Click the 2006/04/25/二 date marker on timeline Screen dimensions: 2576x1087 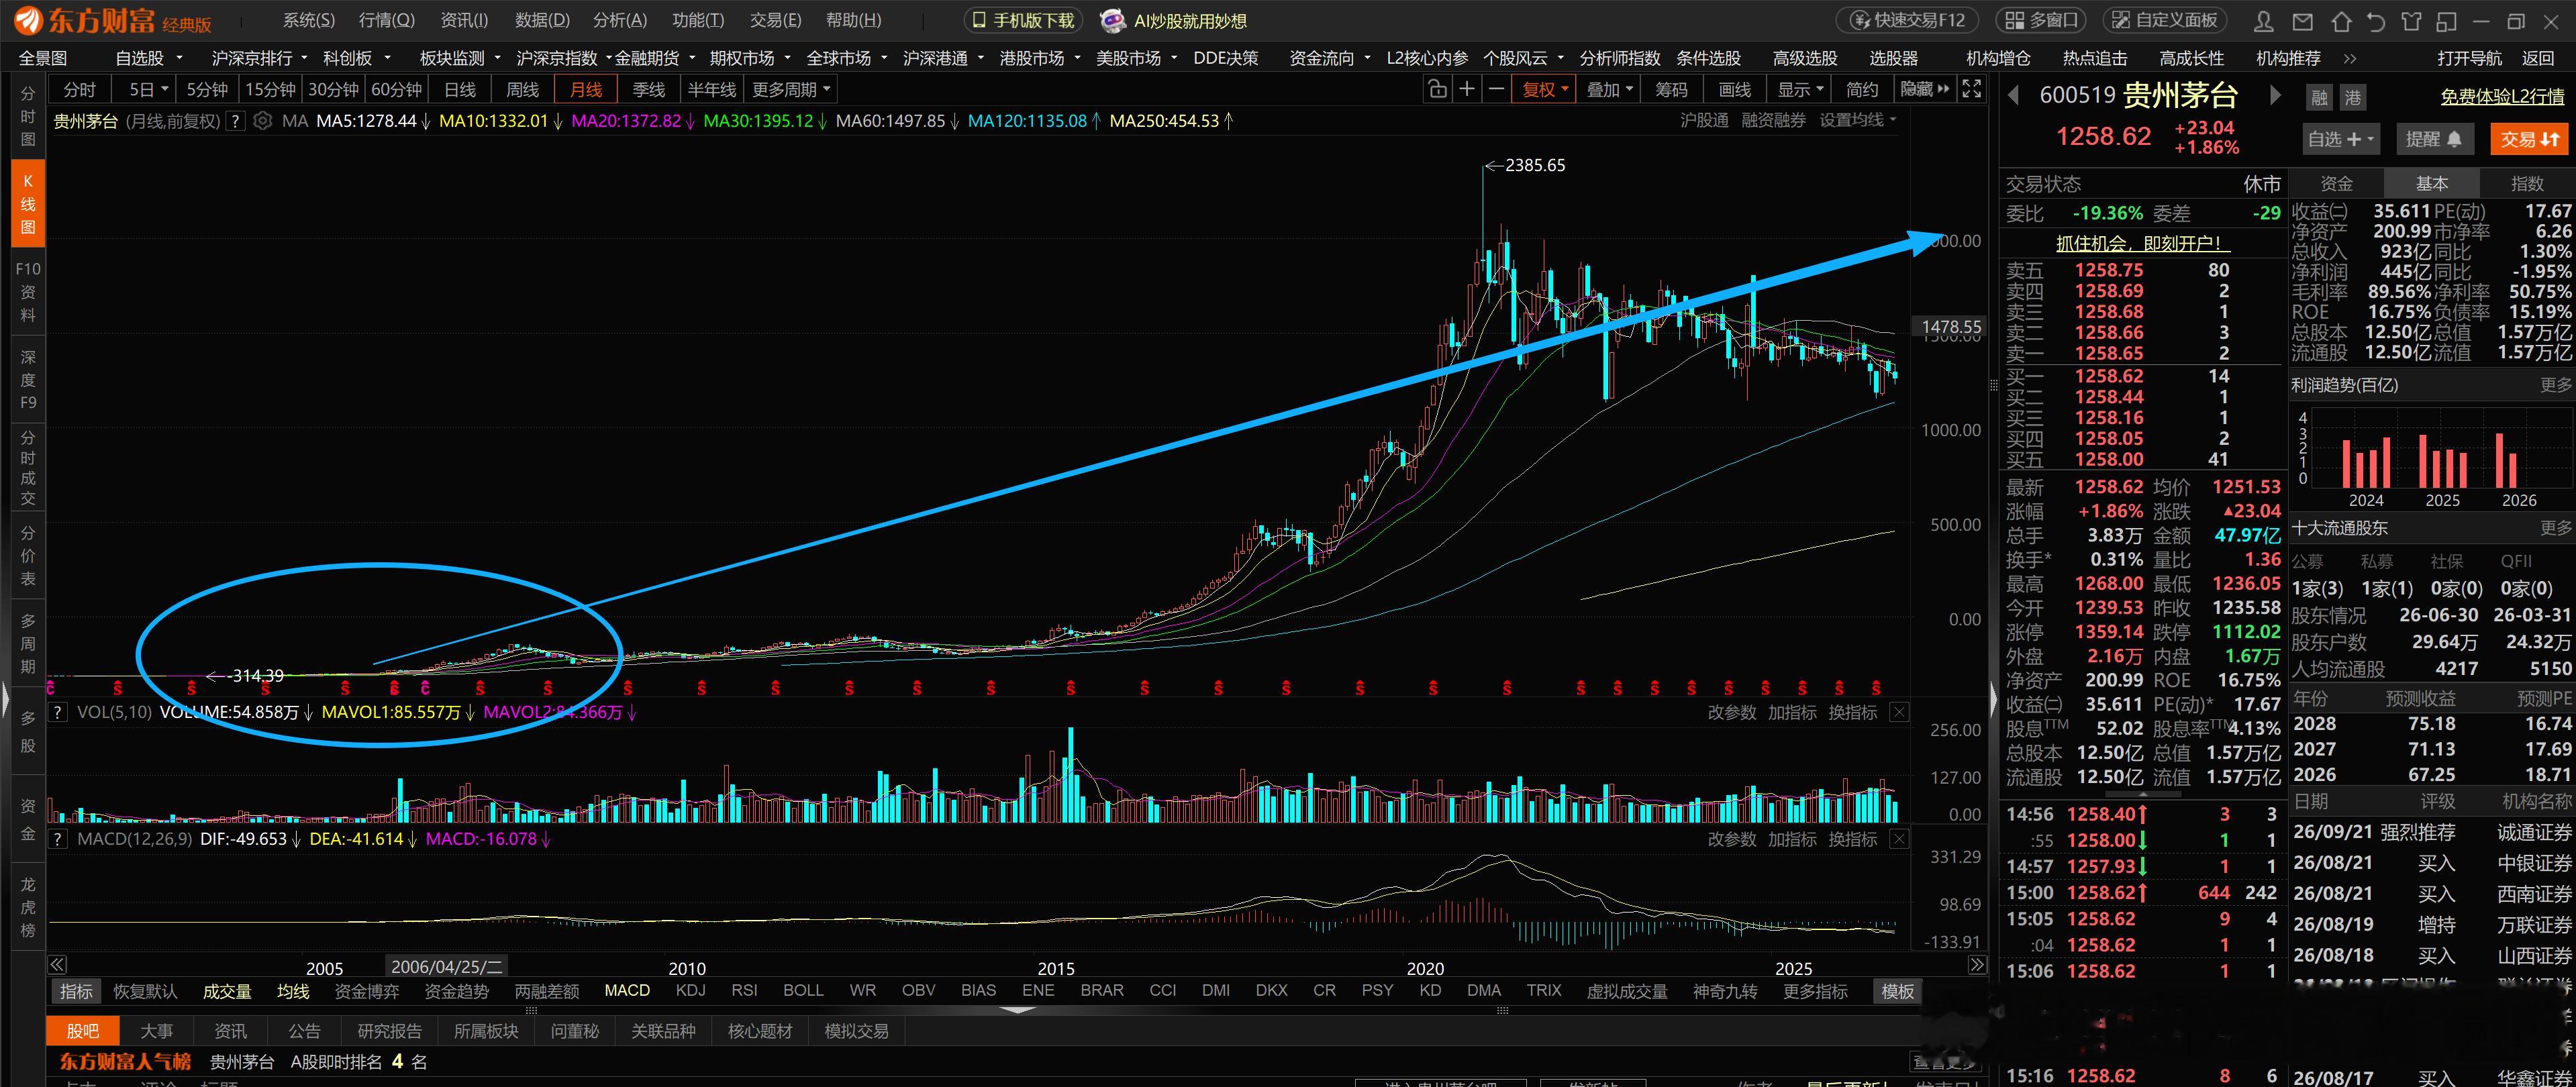click(446, 967)
